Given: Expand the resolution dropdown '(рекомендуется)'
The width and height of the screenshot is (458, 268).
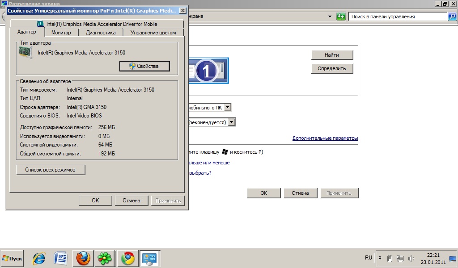Looking at the screenshot, I should pyautogui.click(x=232, y=122).
